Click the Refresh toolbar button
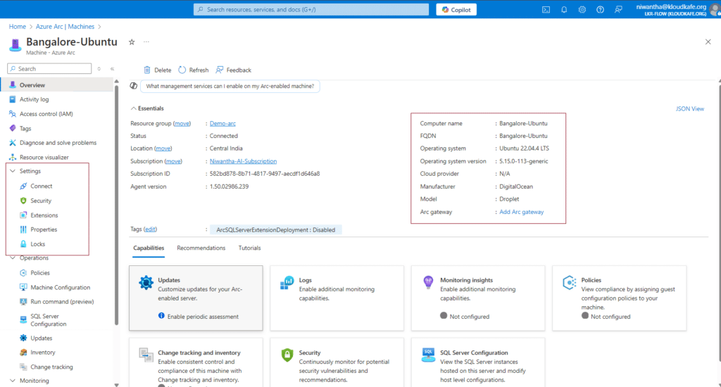Viewport: 721px width, 387px height. coord(194,70)
